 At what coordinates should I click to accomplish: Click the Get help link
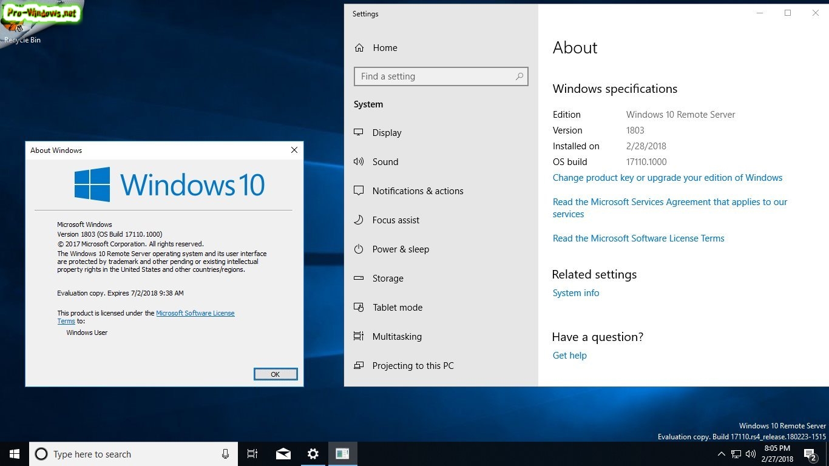pos(569,356)
